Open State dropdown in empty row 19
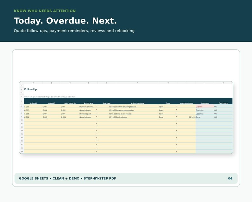Image resolution: width=252 pixels, height=202 pixels. (x=176, y=152)
